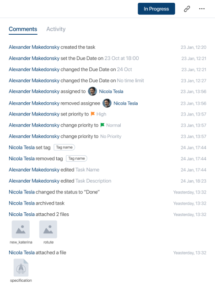This screenshot has width=215, height=295.
Task: Open the specification file icon
Action: point(21,268)
